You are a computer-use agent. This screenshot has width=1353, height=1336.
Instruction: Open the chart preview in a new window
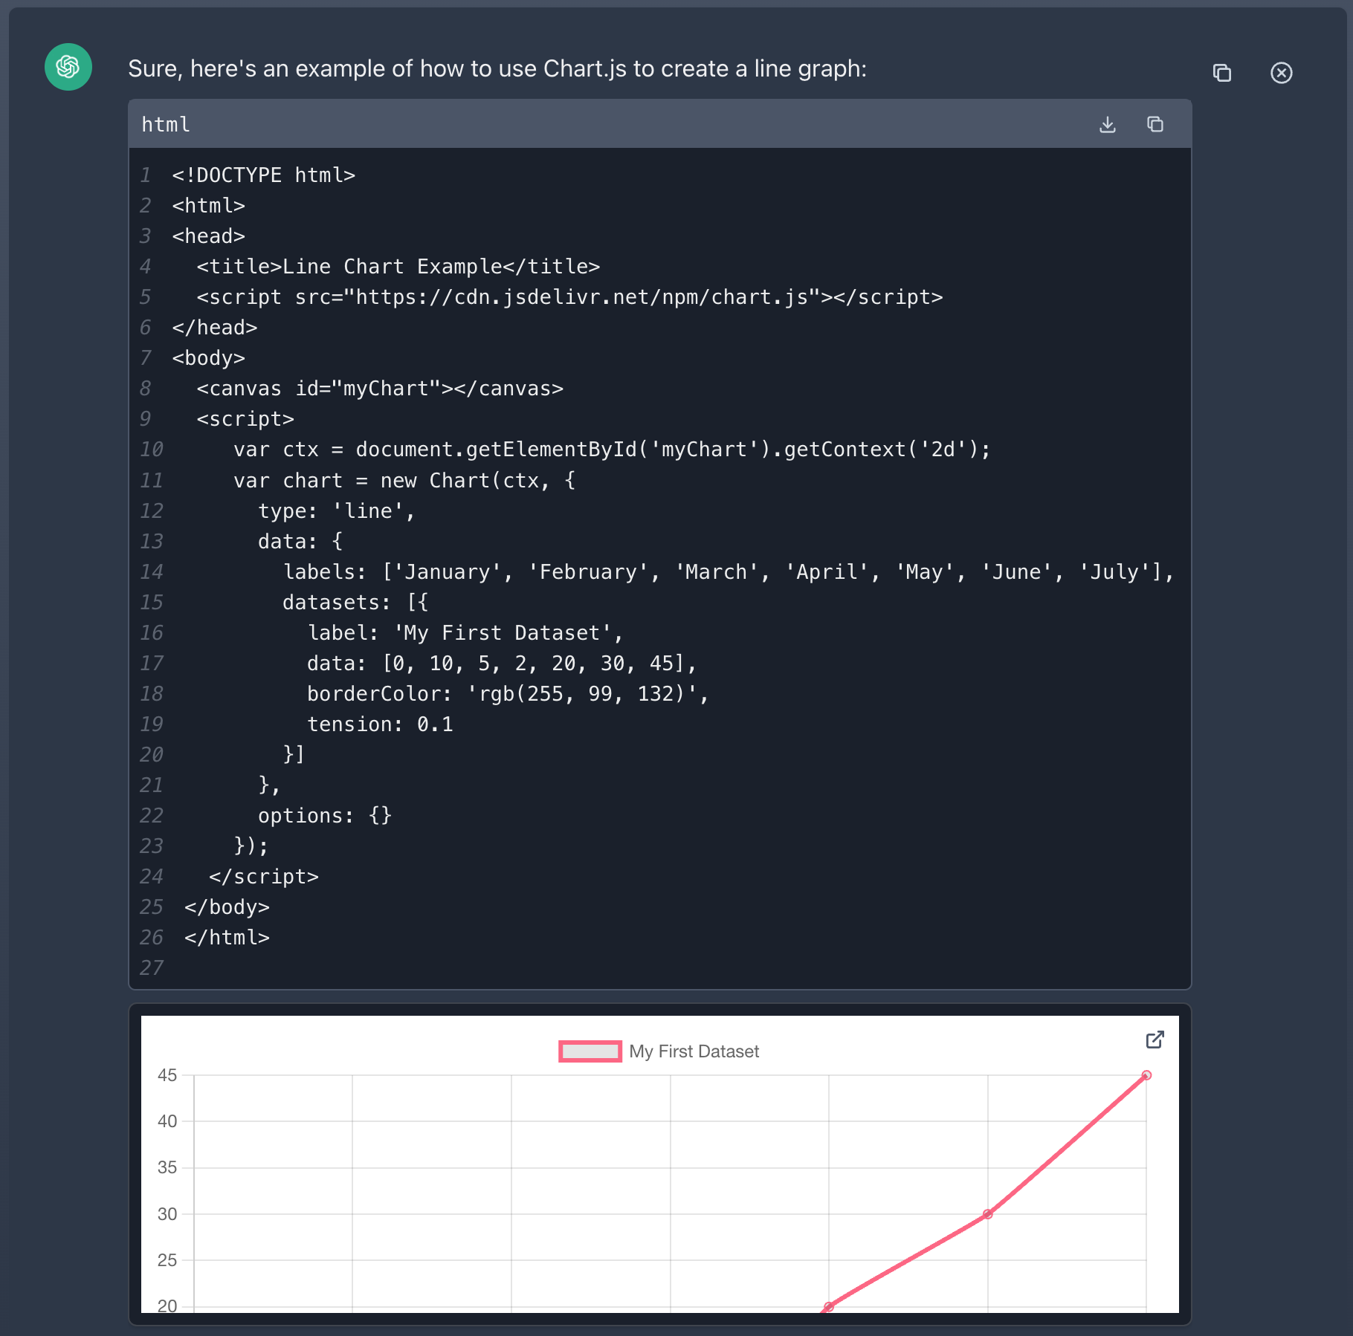(x=1154, y=1040)
